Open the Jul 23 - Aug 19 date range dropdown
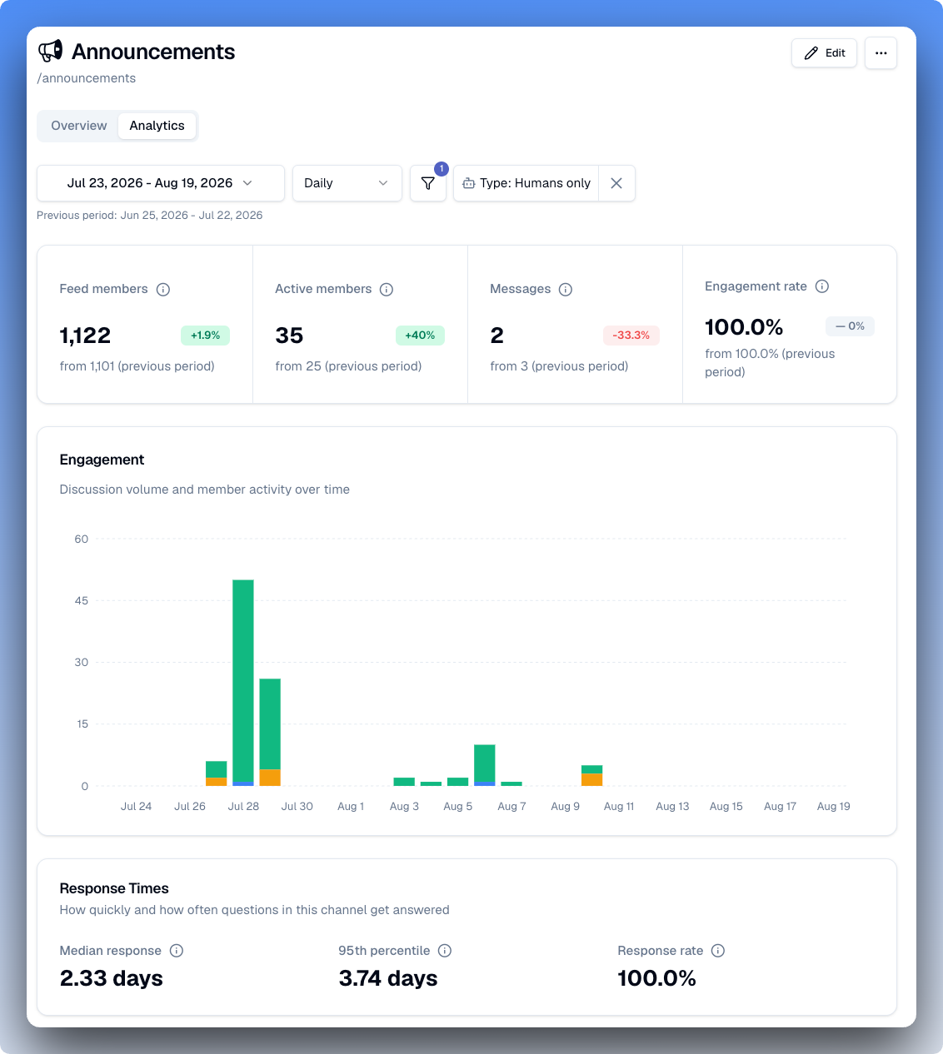Image resolution: width=943 pixels, height=1054 pixels. tap(161, 183)
